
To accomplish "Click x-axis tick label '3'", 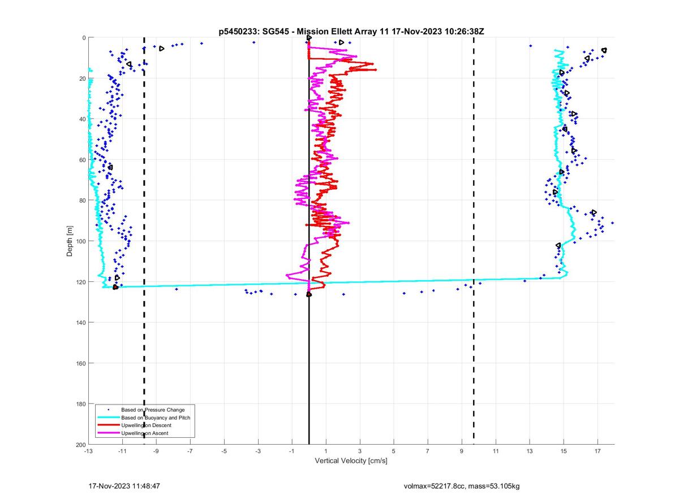I will 360,451.
